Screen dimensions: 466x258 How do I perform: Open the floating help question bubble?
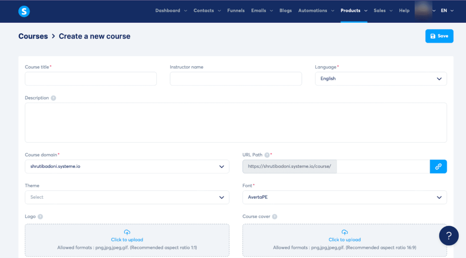click(x=449, y=236)
